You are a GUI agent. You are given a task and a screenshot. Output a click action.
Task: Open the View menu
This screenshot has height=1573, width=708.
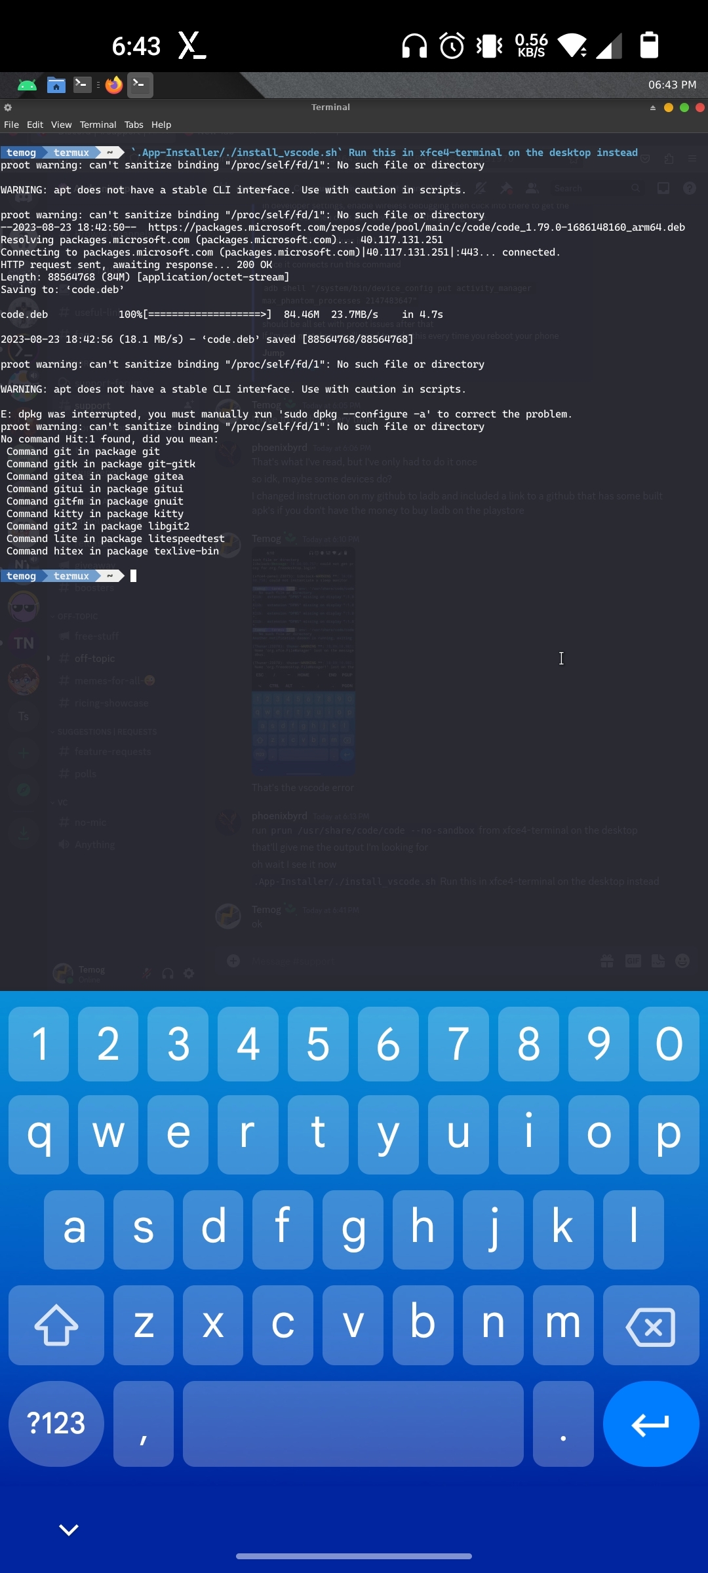[x=61, y=125]
